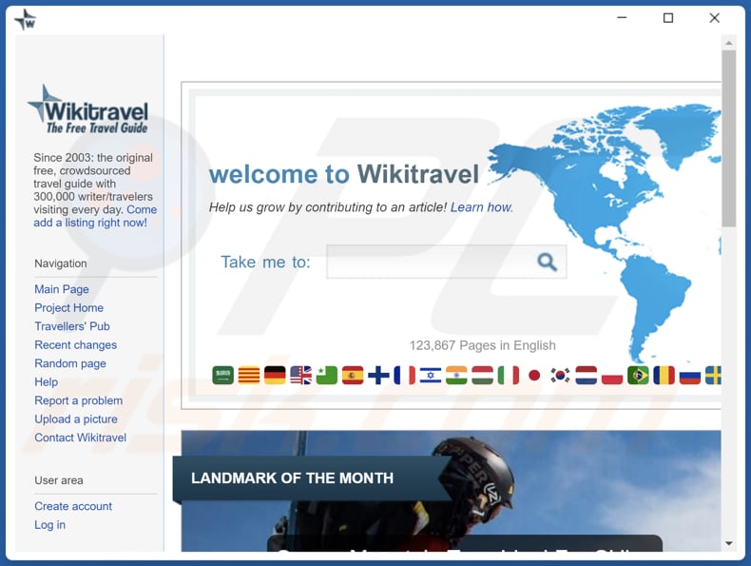The width and height of the screenshot is (751, 566).
Task: Select the French flag language
Action: [405, 375]
